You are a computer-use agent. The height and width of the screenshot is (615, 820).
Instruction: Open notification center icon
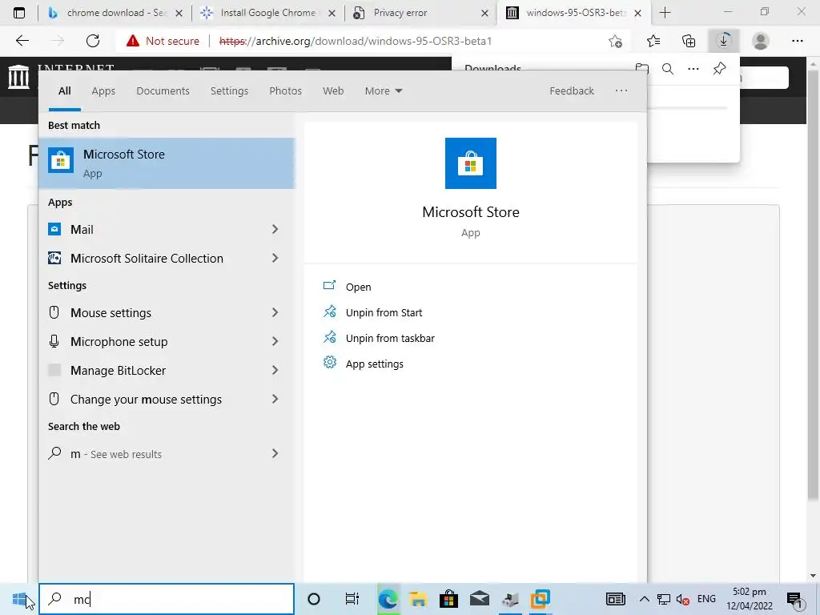795,599
